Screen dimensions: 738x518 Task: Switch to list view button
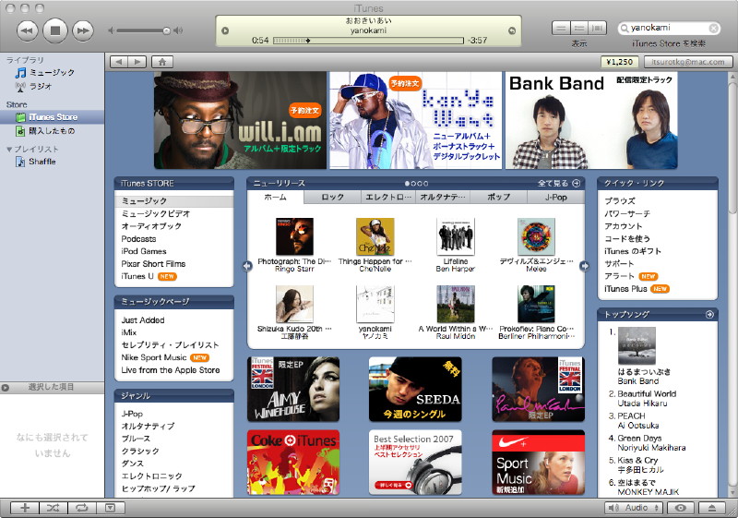[x=561, y=29]
